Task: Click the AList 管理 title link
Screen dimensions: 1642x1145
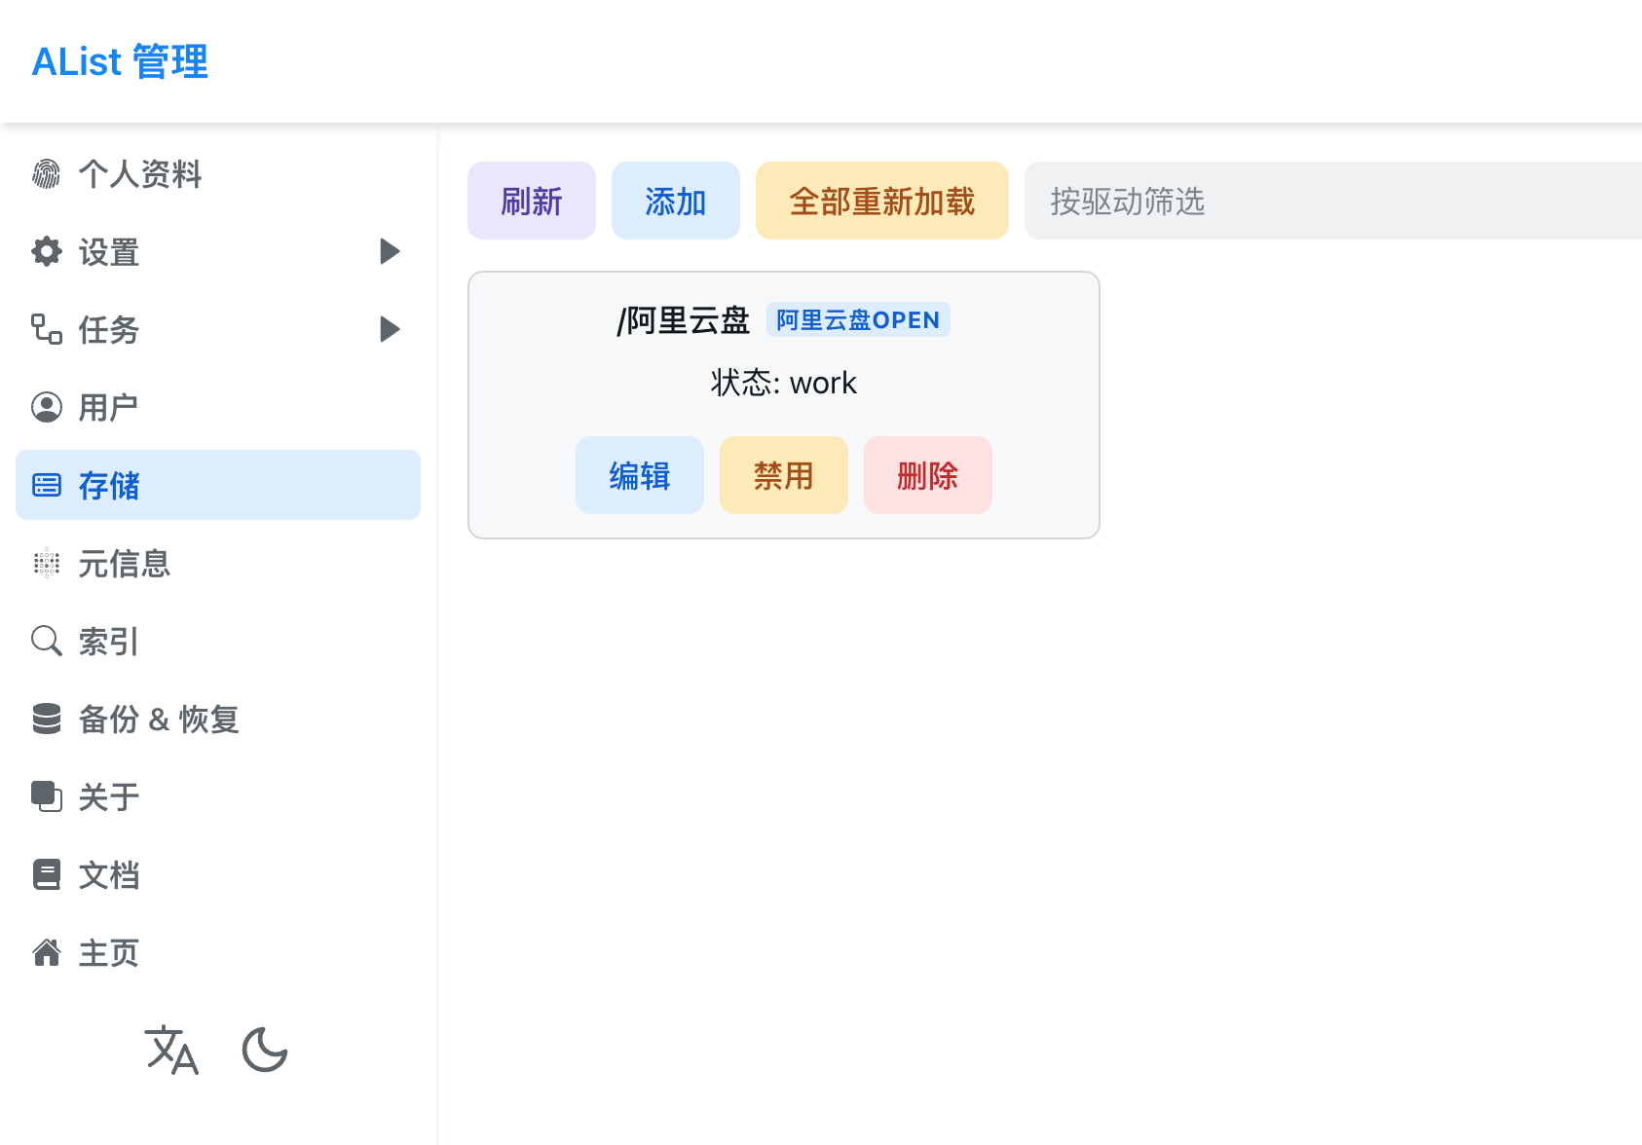Action: (120, 61)
